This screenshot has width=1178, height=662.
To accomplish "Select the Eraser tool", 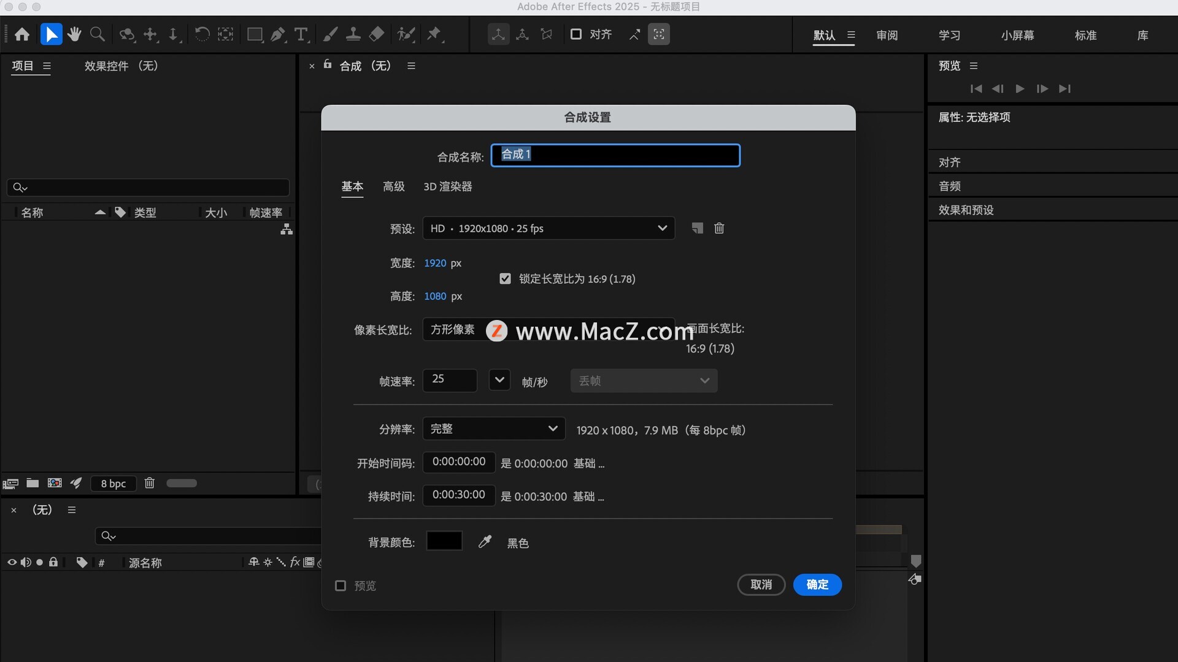I will click(x=376, y=34).
